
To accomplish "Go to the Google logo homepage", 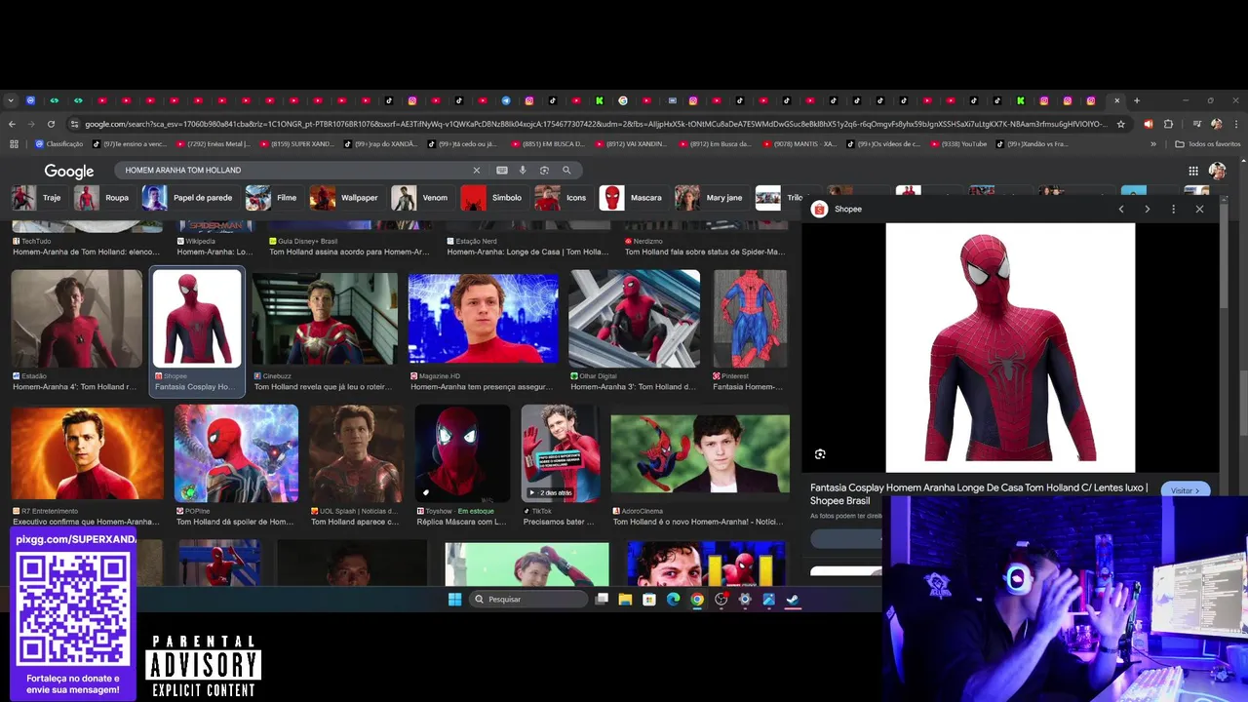I will coord(69,171).
